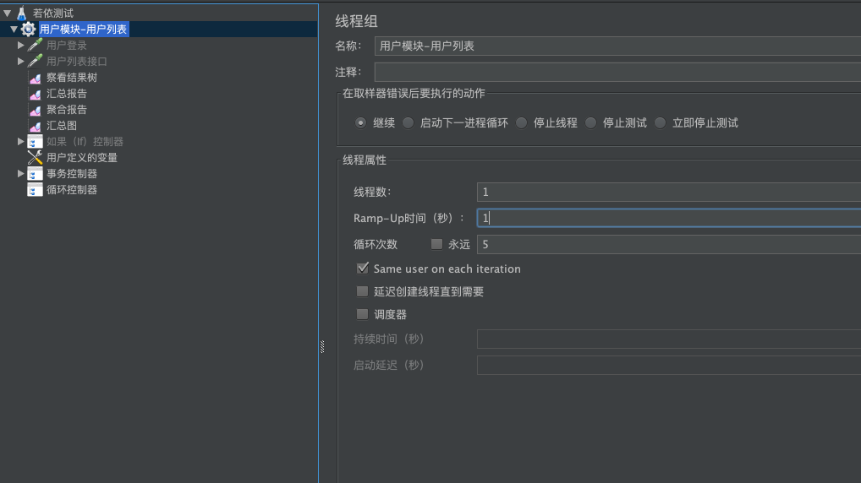Click the 名称 input field
This screenshot has height=483, width=861.
[617, 46]
